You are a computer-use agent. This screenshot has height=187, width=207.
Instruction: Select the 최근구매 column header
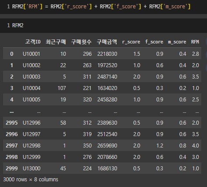pyautogui.click(x=56, y=42)
